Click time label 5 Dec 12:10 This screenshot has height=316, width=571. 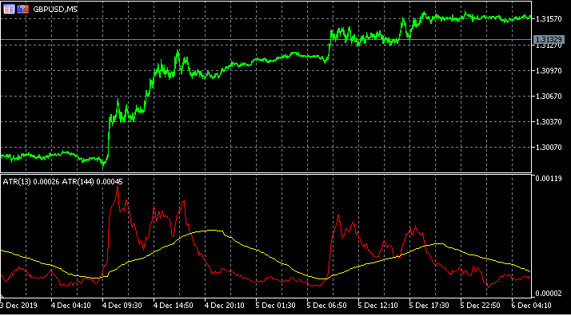(x=377, y=306)
